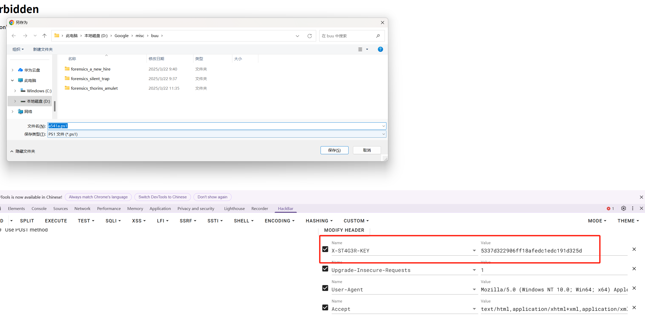Viewport: 645px width, 316px height.
Task: Open the ENCODING dropdown in HackBar
Action: (x=279, y=221)
